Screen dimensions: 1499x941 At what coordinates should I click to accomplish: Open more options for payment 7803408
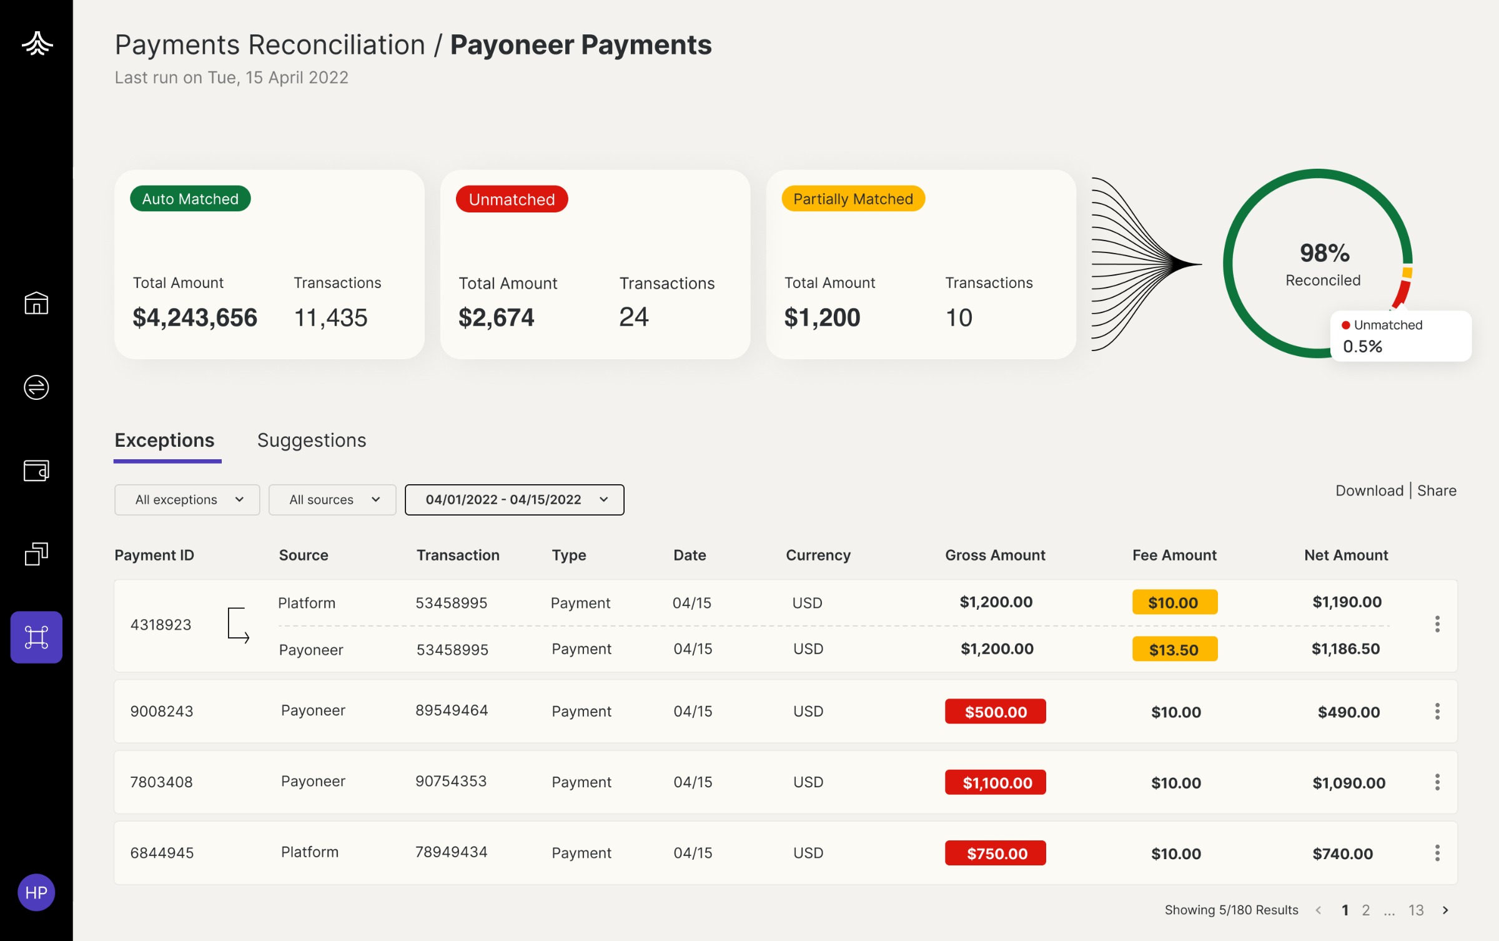pos(1437,782)
